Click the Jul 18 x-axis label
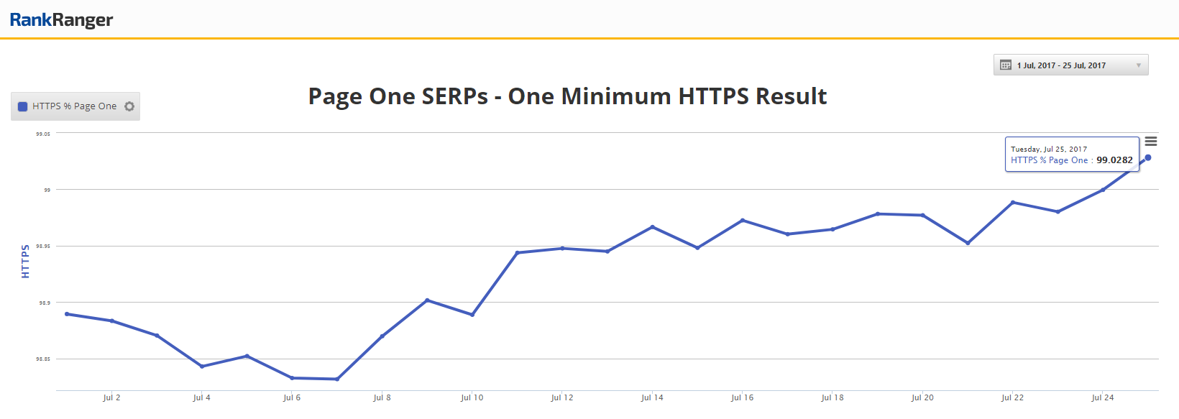This screenshot has width=1179, height=419. 832,397
